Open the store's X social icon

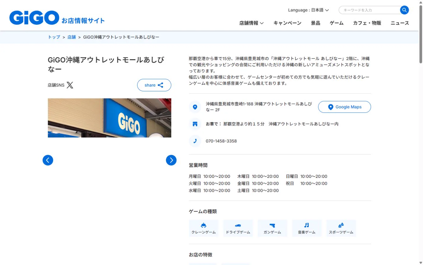[x=70, y=85]
